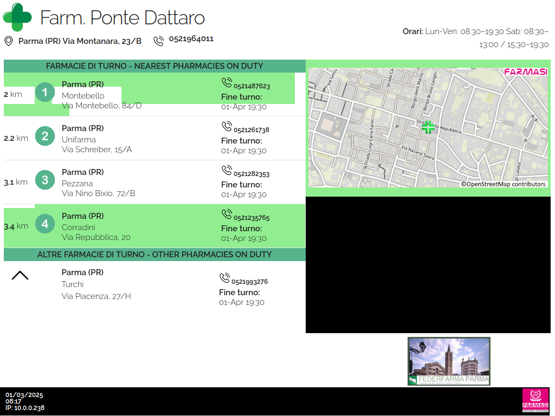Select number 2 badge for Unifarma
This screenshot has height=416, width=555.
pyautogui.click(x=45, y=136)
